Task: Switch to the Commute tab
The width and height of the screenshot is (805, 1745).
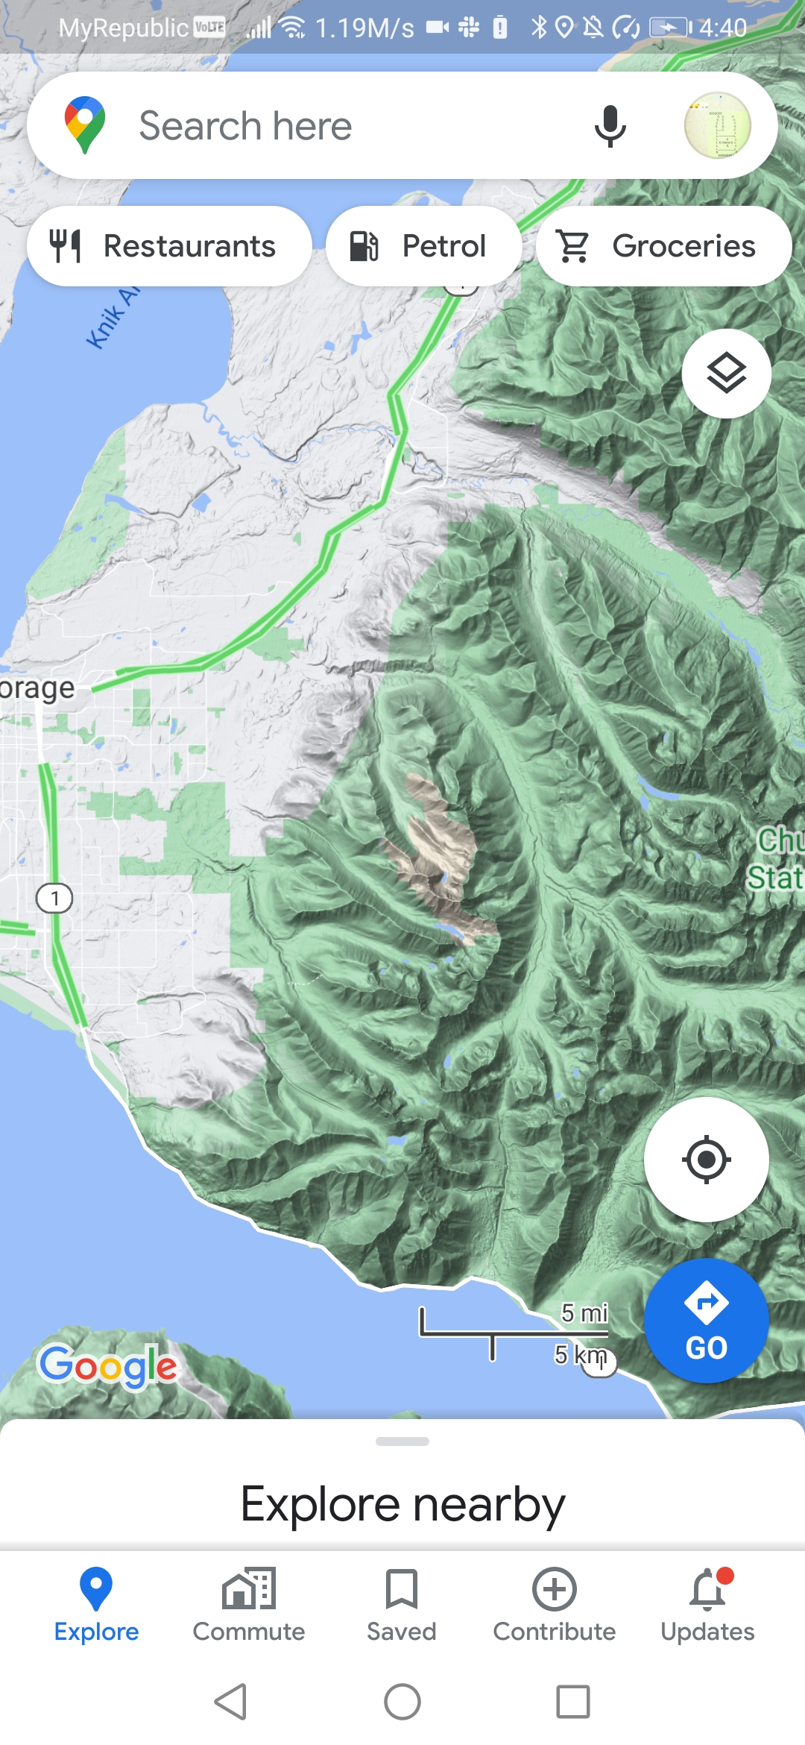Action: (249, 1606)
